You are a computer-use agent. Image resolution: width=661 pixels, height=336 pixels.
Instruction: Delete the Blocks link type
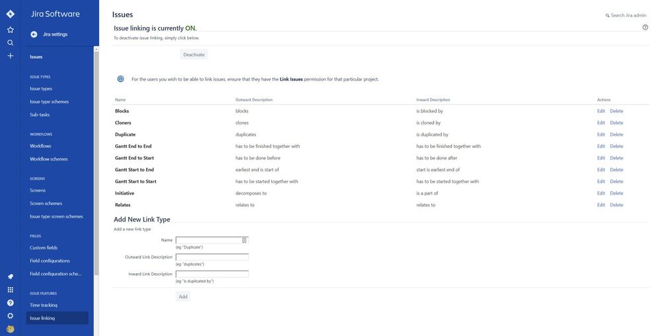(616, 111)
